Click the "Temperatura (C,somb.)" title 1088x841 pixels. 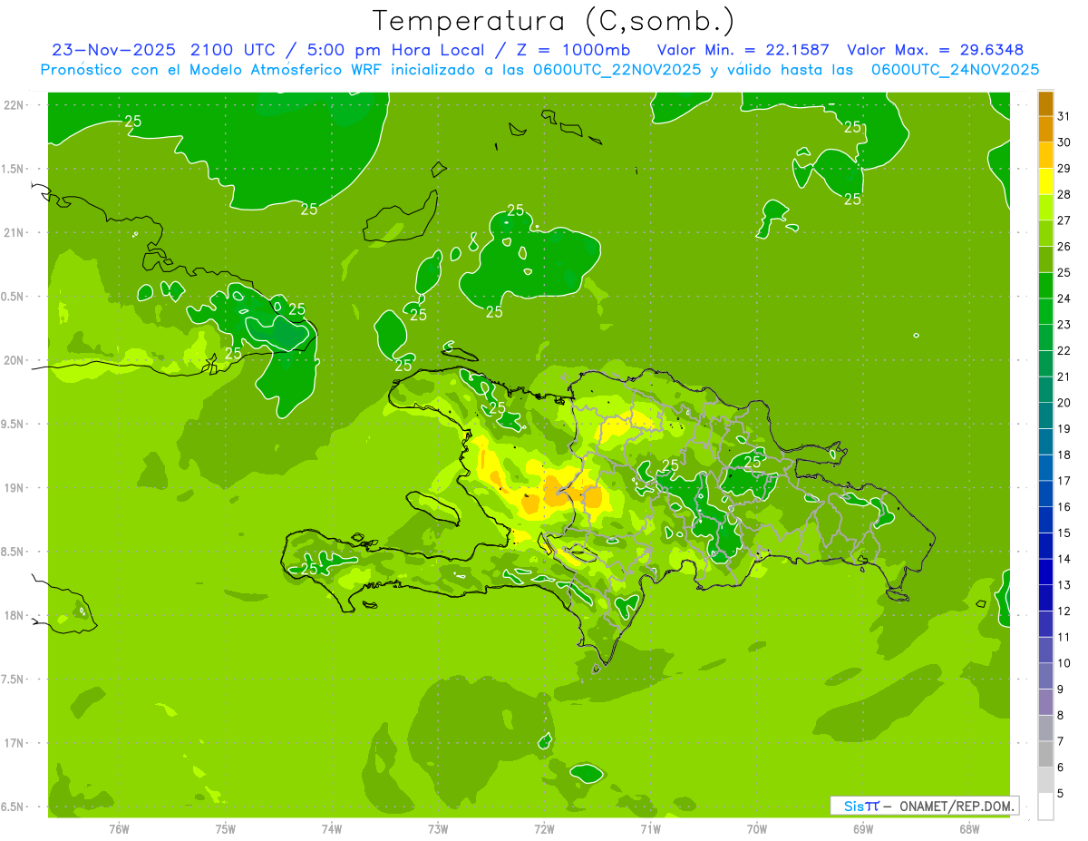554,21
